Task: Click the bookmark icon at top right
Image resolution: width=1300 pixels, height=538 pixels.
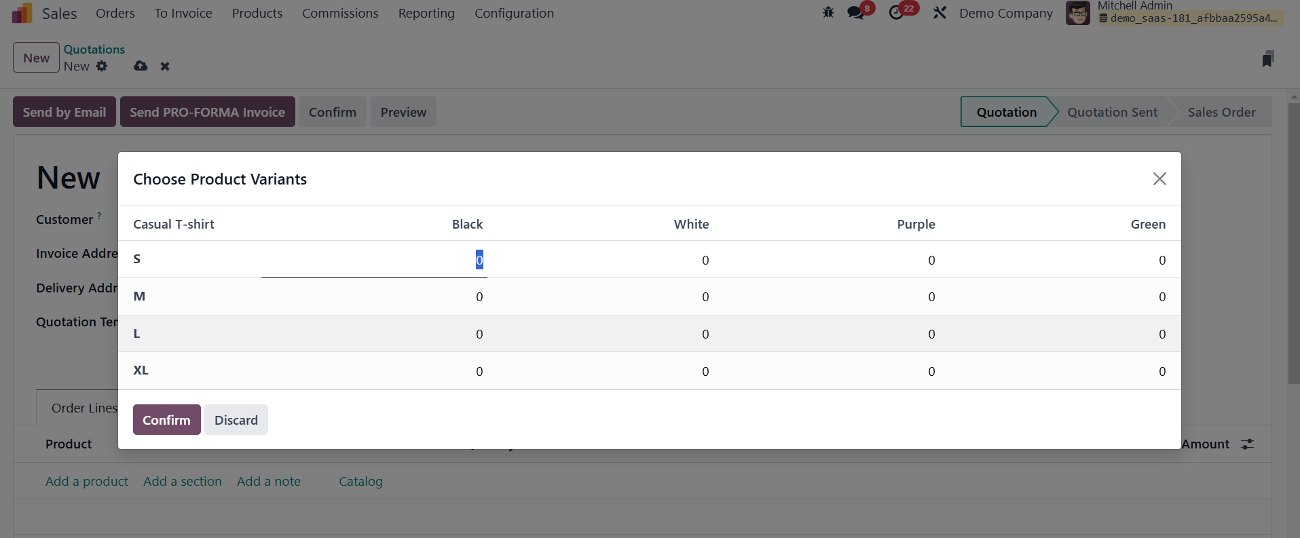Action: (1267, 59)
